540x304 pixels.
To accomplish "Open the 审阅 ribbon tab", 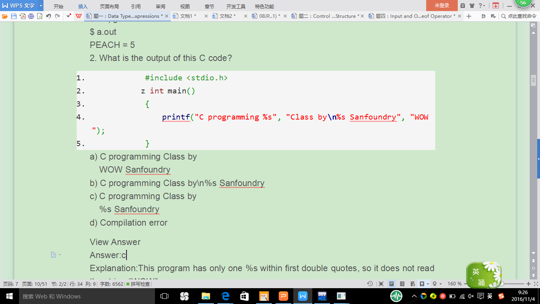I will (x=160, y=6).
